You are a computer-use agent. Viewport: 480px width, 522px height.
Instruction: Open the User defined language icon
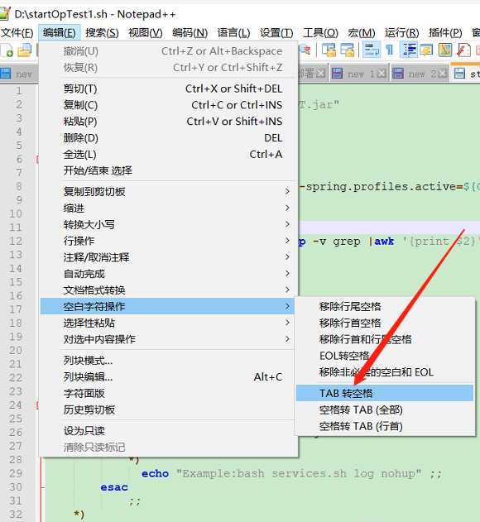[x=426, y=50]
